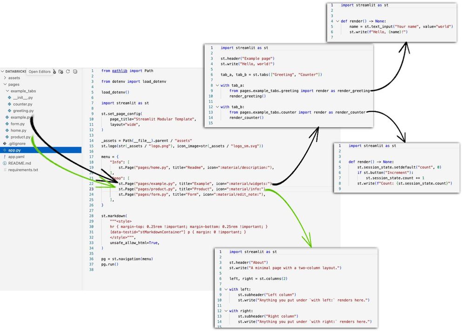Click line number 38 in app.py gutter
Screen dimensions: 465x331
point(91,270)
